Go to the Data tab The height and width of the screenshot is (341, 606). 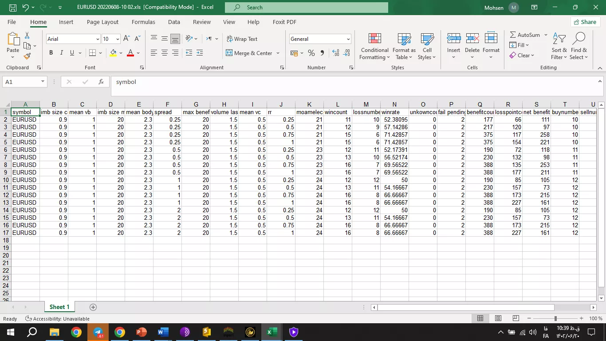[174, 22]
